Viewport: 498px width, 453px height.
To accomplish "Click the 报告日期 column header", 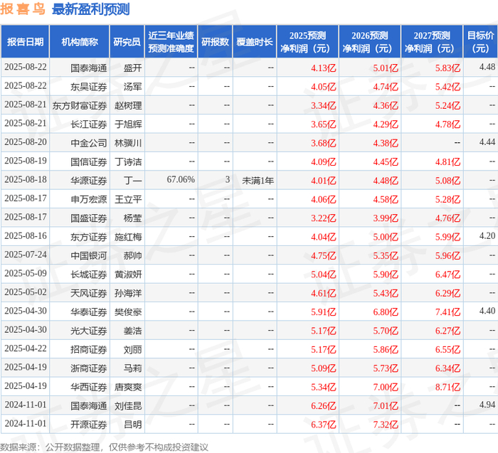I will pos(25,42).
